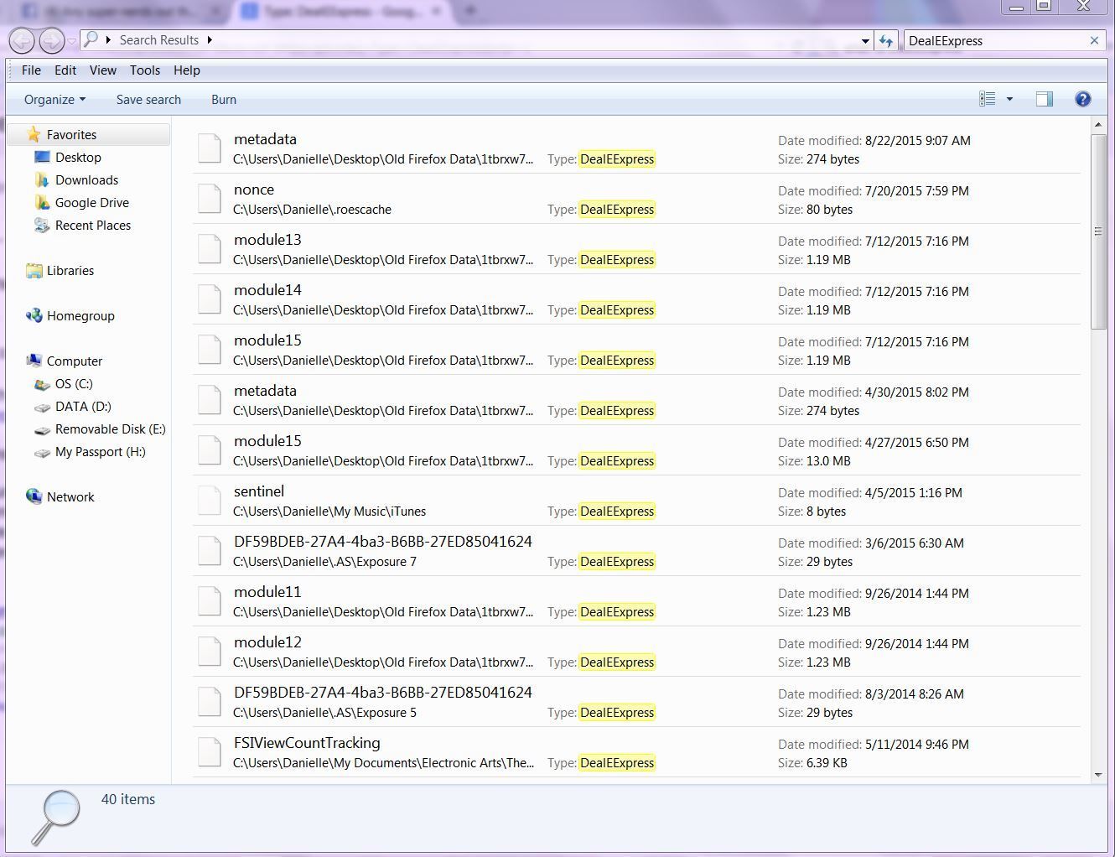Click the Forward navigation arrow button
Image resolution: width=1115 pixels, height=857 pixels.
(x=51, y=40)
